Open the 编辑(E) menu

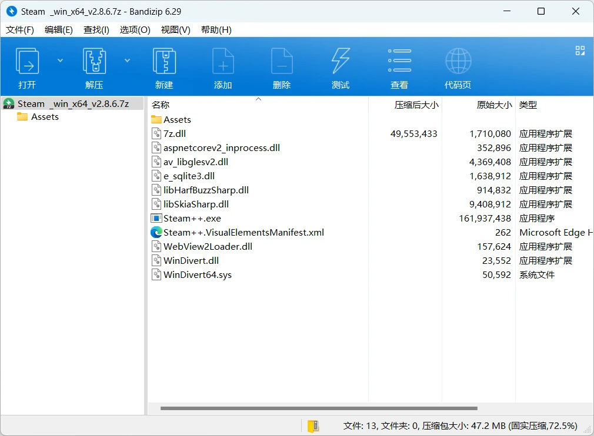tap(59, 30)
